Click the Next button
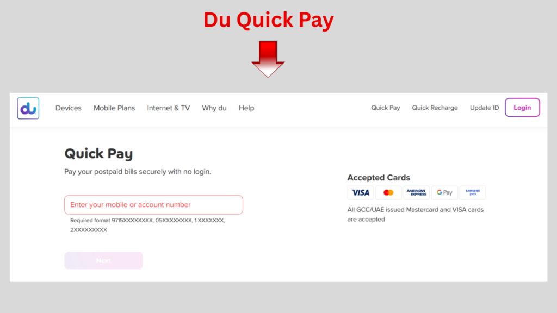The width and height of the screenshot is (557, 313). pos(103,260)
